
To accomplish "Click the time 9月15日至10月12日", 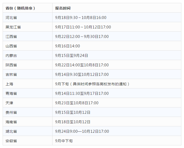I will click(x=73, y=112).
